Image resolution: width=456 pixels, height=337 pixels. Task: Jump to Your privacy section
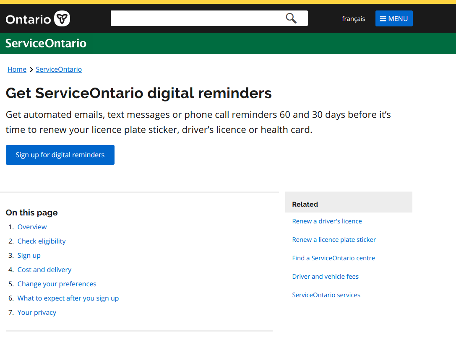click(37, 312)
